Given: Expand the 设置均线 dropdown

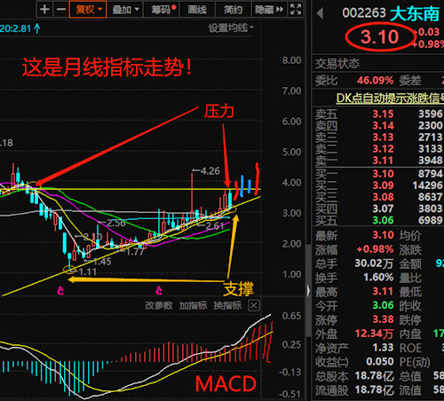Looking at the screenshot, I should [x=231, y=28].
